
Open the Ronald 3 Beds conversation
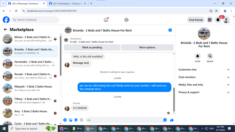coord(30,76)
